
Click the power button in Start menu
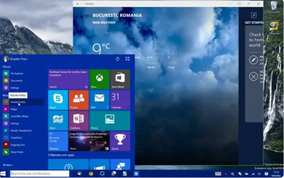[117, 59]
